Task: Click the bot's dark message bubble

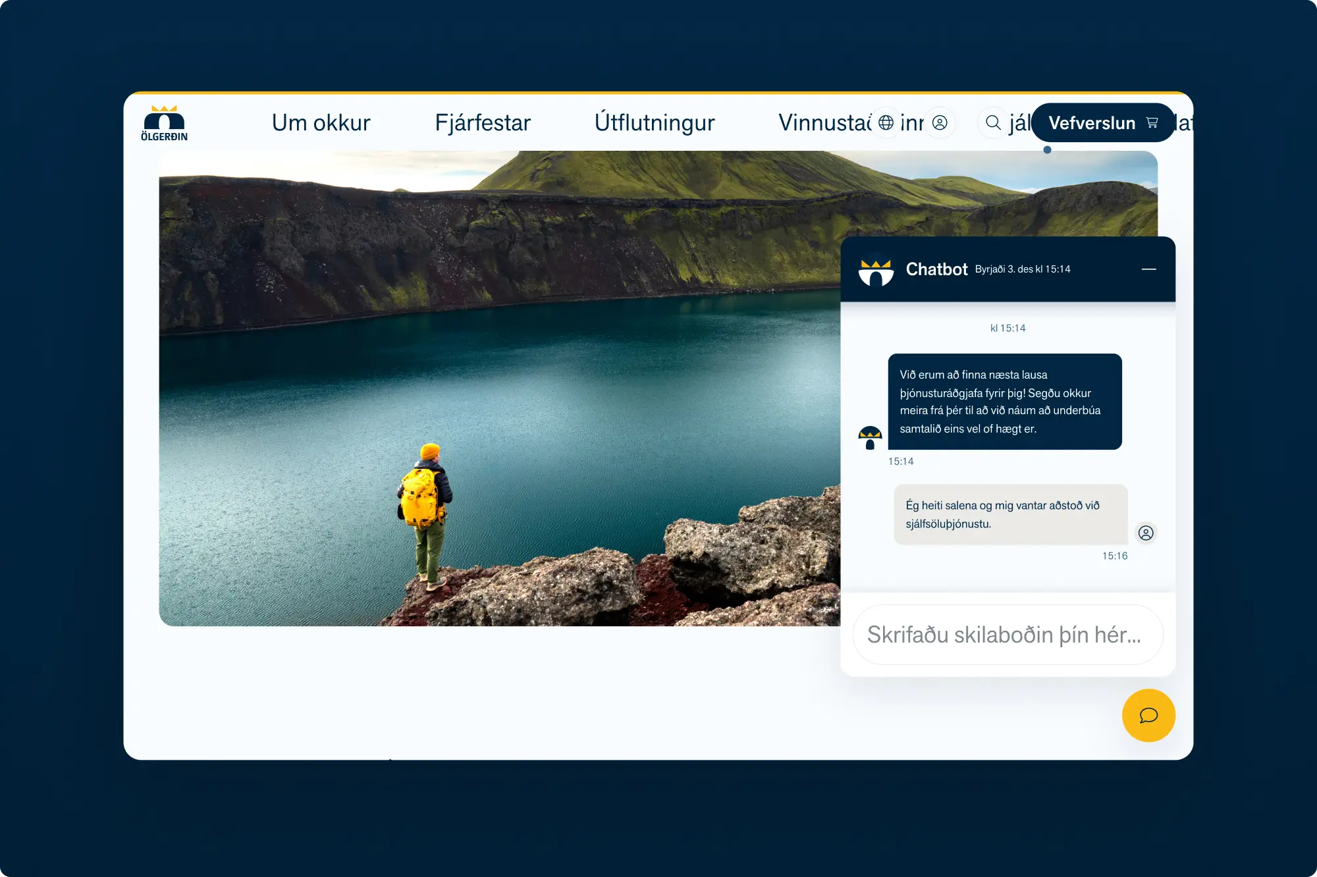Action: coord(1004,402)
